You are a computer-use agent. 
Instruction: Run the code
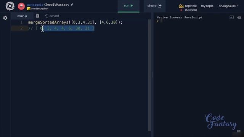pyautogui.click(x=128, y=6)
